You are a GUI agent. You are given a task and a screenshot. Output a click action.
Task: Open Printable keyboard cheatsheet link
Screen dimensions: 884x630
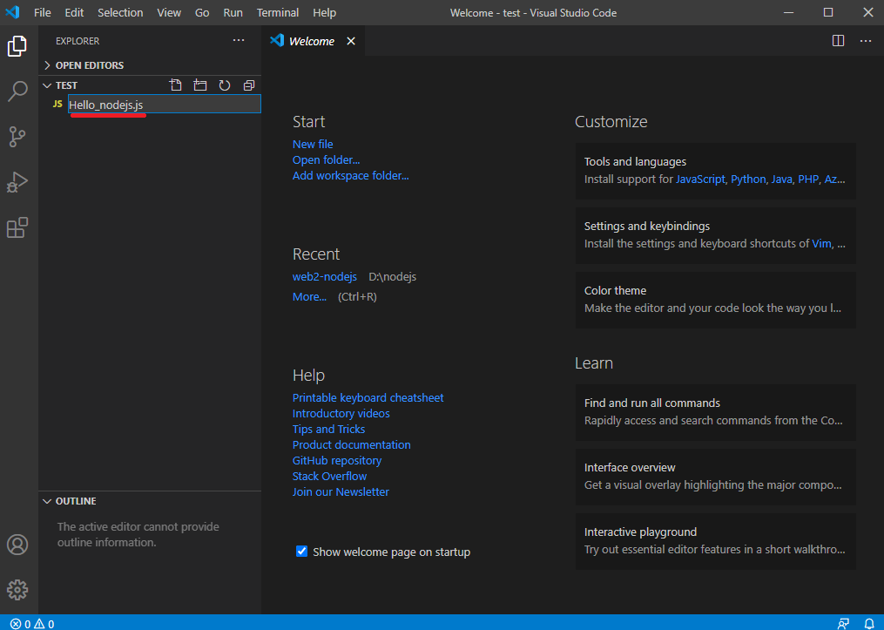pyautogui.click(x=368, y=397)
